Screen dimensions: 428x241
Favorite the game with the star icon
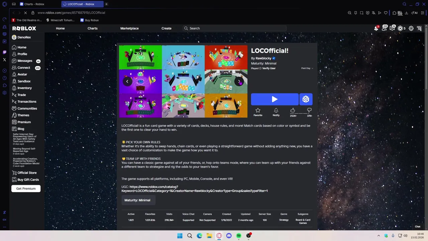(258, 112)
